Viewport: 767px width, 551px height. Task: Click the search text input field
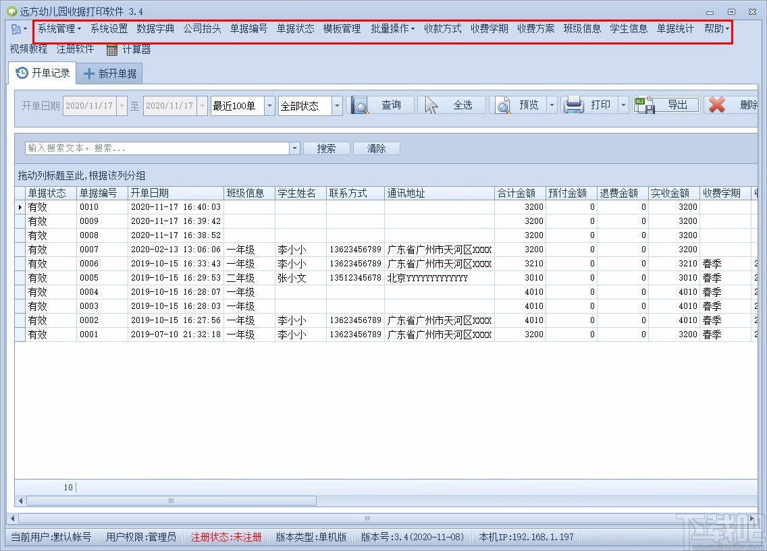(157, 148)
